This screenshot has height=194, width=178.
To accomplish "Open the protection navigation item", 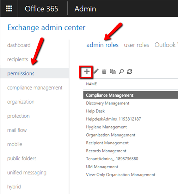I will [x=18, y=116].
